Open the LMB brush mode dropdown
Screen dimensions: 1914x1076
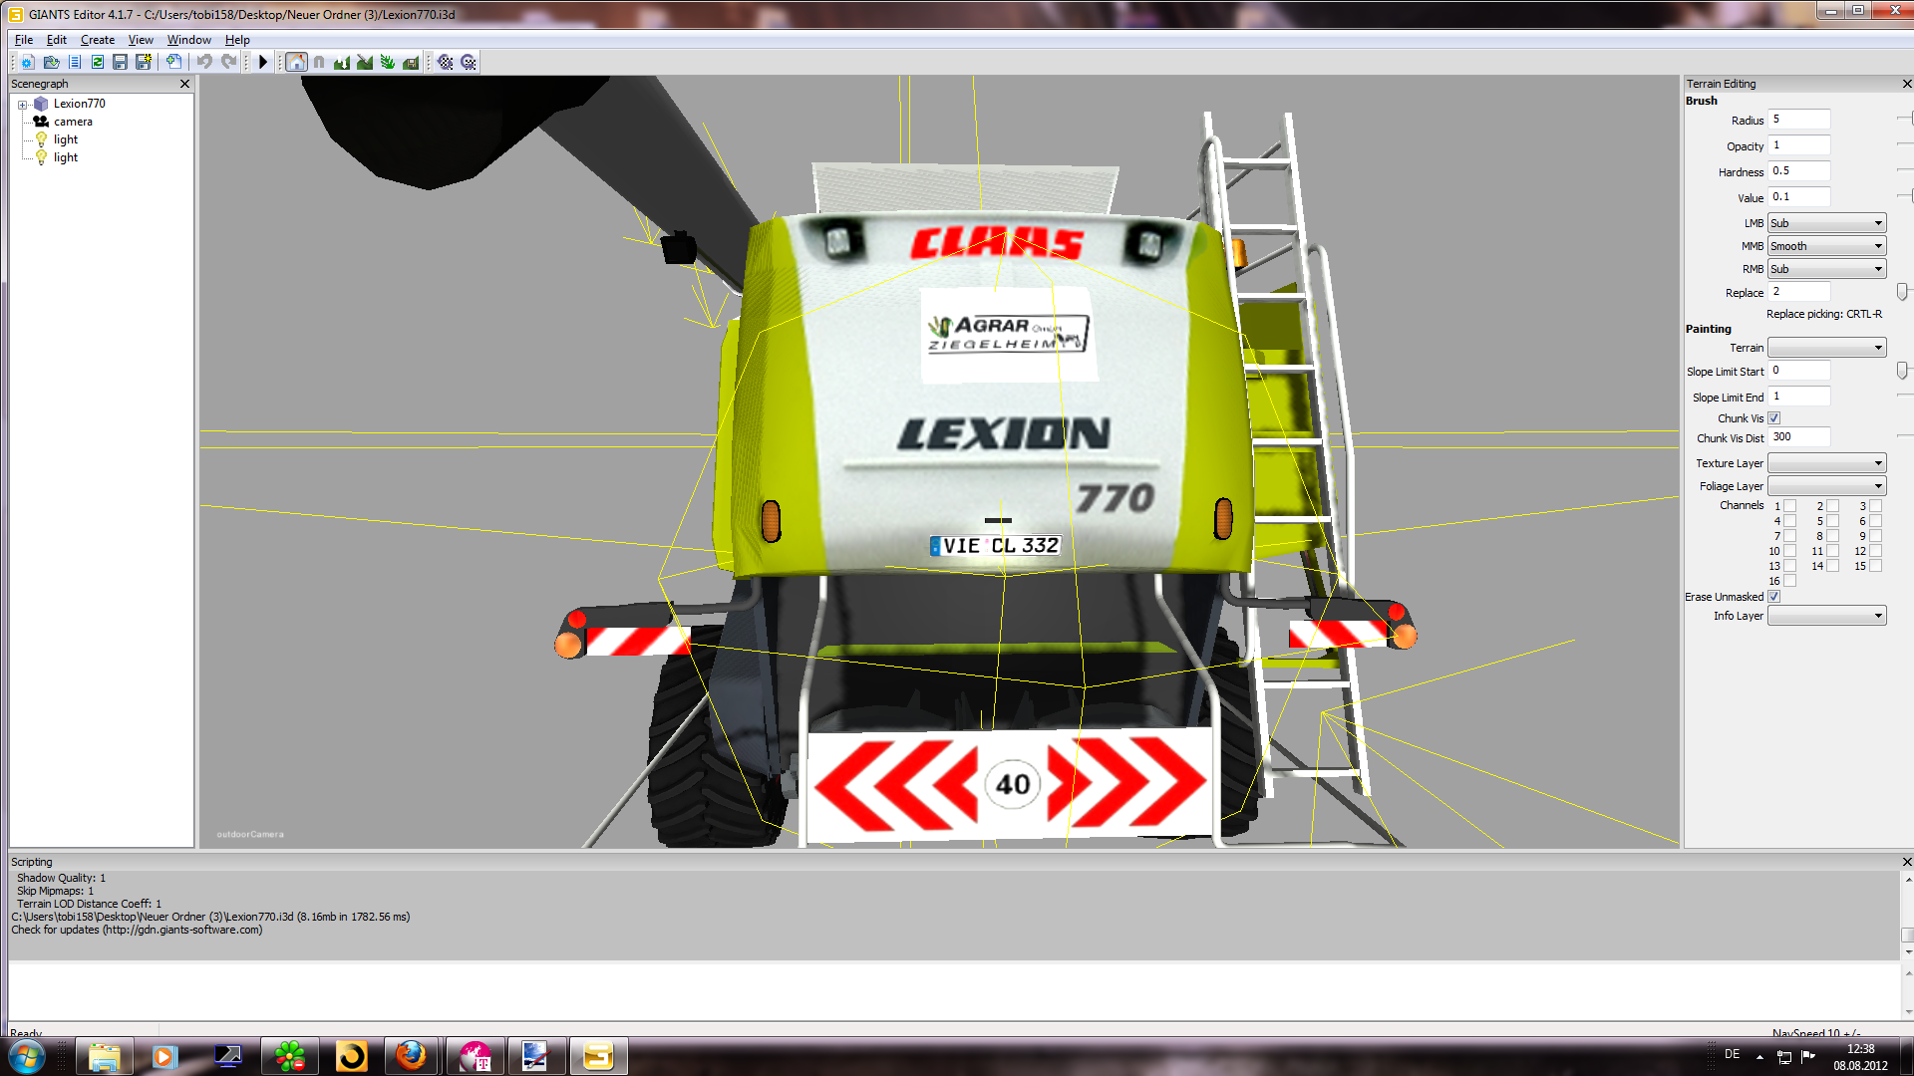pyautogui.click(x=1826, y=223)
